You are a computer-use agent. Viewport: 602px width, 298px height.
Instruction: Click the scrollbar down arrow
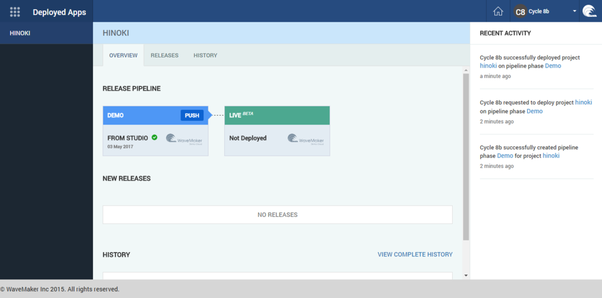pos(466,275)
